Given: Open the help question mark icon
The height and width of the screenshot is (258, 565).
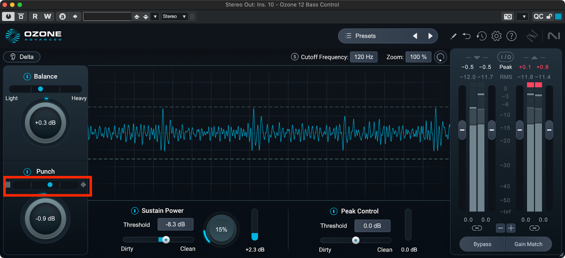Looking at the screenshot, I should point(511,36).
